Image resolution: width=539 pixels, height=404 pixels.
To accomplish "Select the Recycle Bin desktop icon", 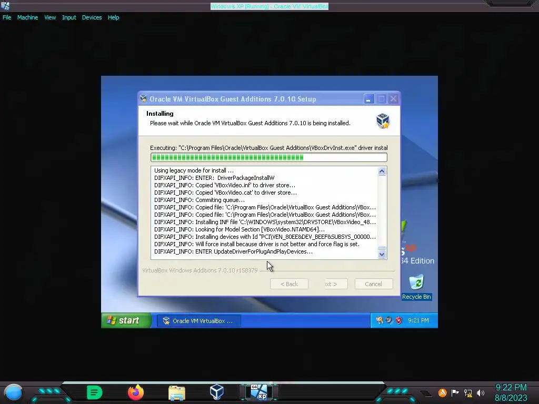I will pyautogui.click(x=416, y=287).
